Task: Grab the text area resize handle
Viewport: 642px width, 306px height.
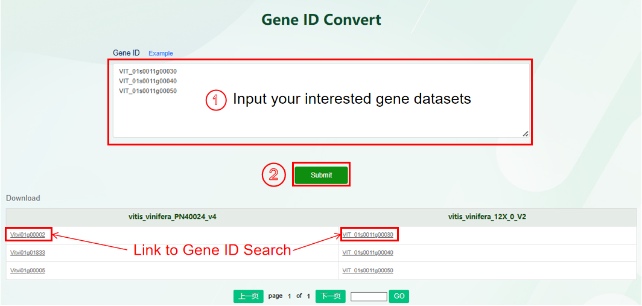Action: coord(525,133)
